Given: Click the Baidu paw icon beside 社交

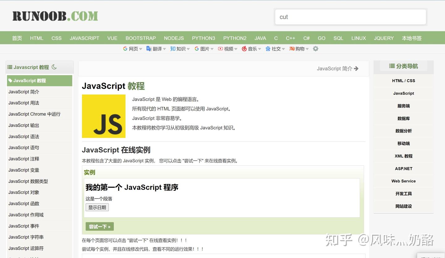Looking at the screenshot, I should tap(268, 49).
